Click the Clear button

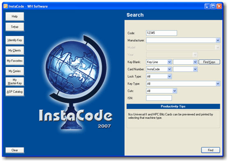click(x=15, y=150)
